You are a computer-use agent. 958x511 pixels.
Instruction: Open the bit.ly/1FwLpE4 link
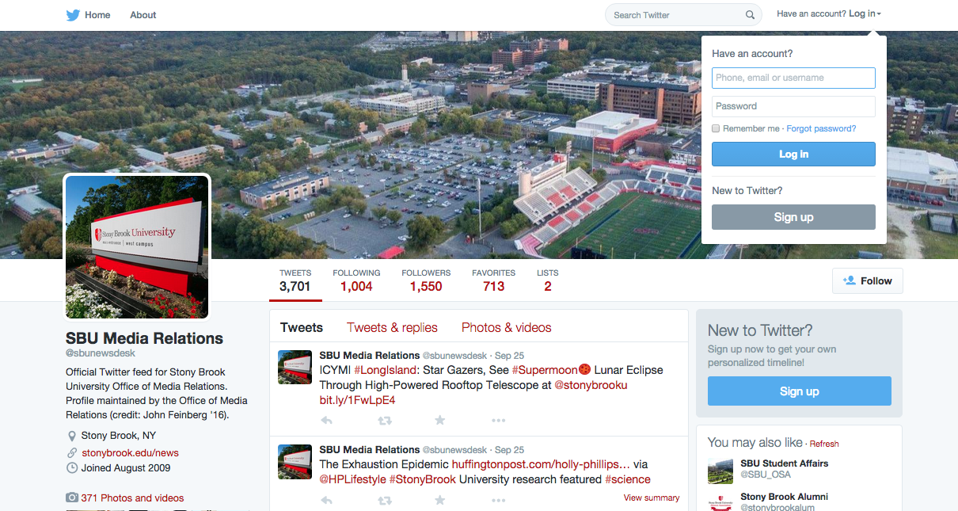point(357,400)
